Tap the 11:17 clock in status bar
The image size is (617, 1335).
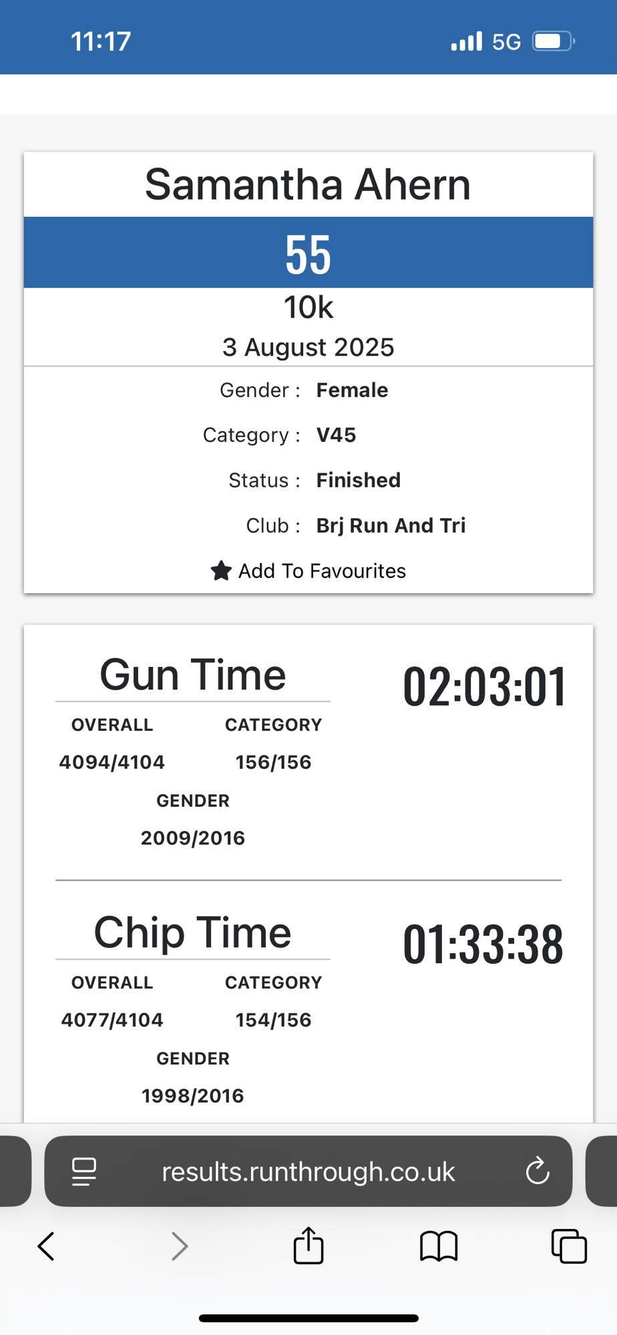(x=101, y=41)
